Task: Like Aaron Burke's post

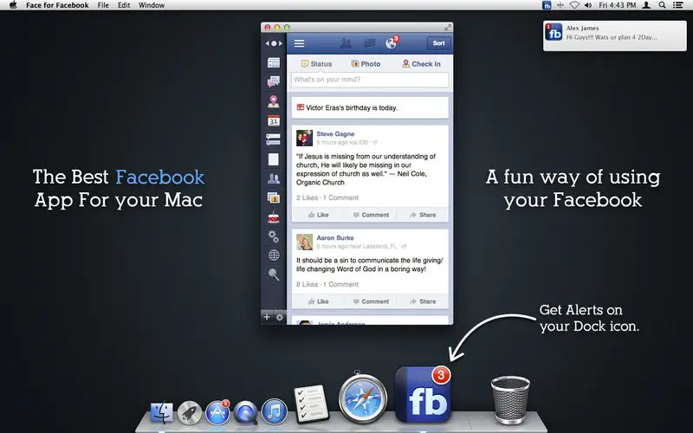Action: (x=318, y=301)
